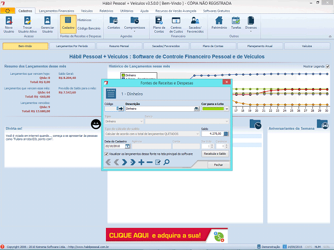Screen dimensions: 334x250
Task: Open Gerenciar Usuário
Action: coord(47,25)
